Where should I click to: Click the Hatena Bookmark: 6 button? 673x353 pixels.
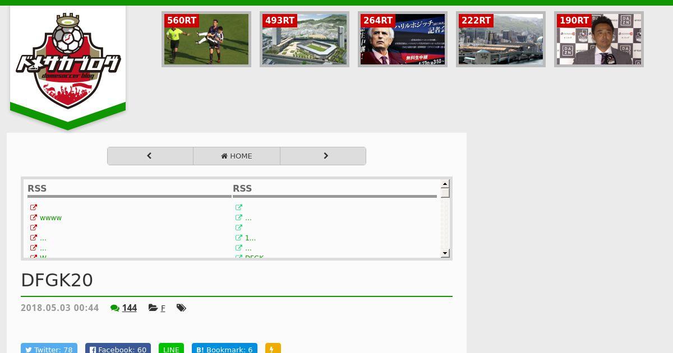(x=224, y=349)
